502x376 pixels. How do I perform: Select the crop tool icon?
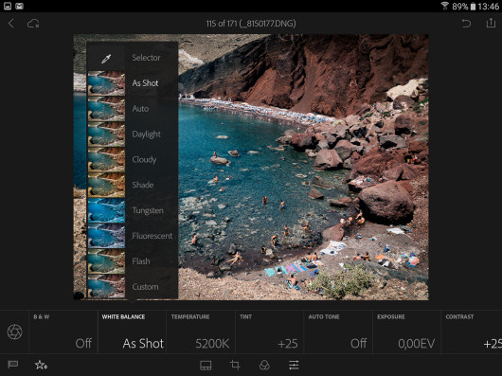(x=235, y=365)
